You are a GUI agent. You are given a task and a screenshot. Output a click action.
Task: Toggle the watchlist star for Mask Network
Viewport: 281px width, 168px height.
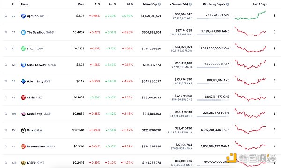(6, 64)
